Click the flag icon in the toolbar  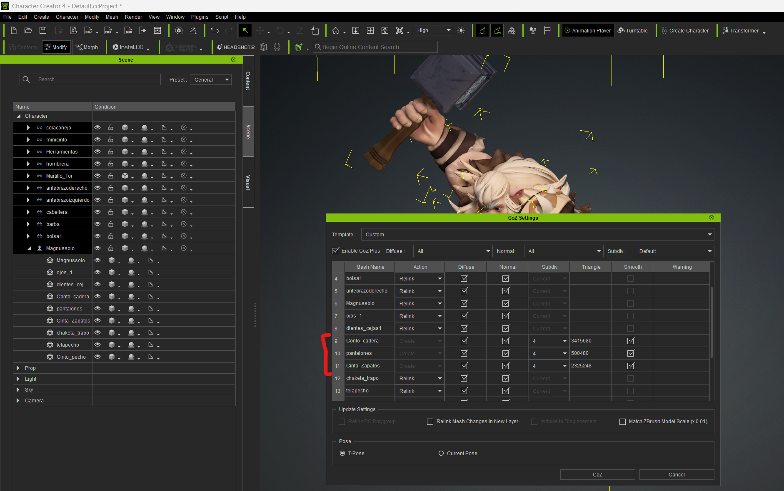pyautogui.click(x=547, y=30)
